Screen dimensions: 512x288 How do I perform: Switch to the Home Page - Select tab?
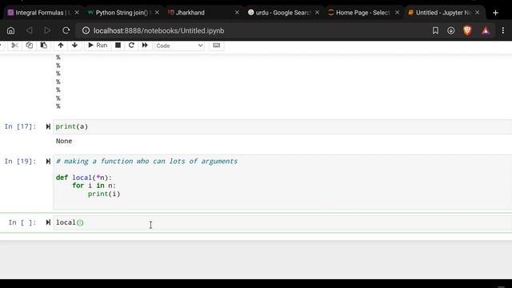(x=362, y=13)
